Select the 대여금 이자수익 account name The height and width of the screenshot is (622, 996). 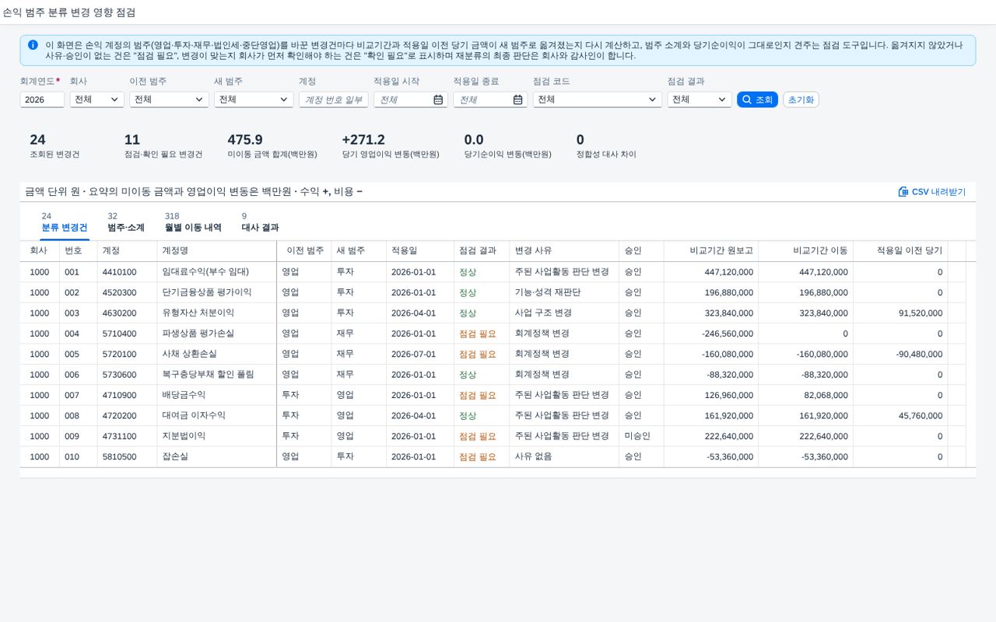coord(194,415)
